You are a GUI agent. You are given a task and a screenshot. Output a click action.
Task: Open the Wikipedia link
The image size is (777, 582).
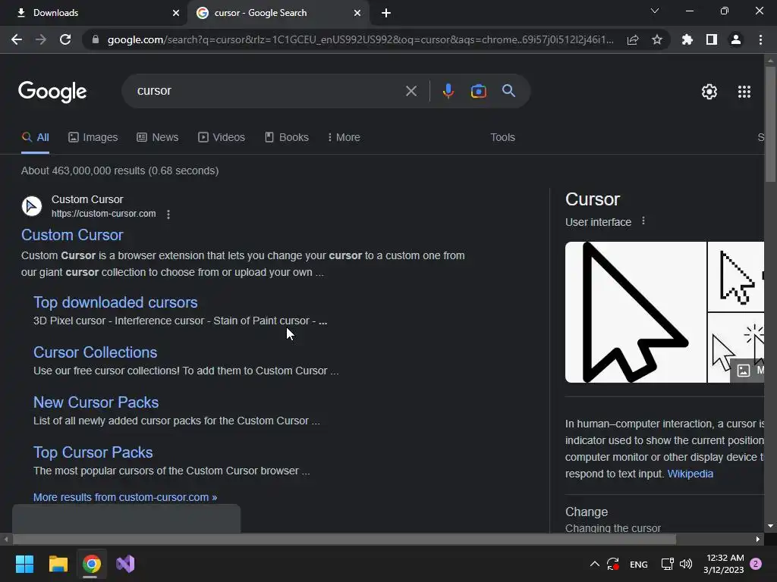click(690, 474)
